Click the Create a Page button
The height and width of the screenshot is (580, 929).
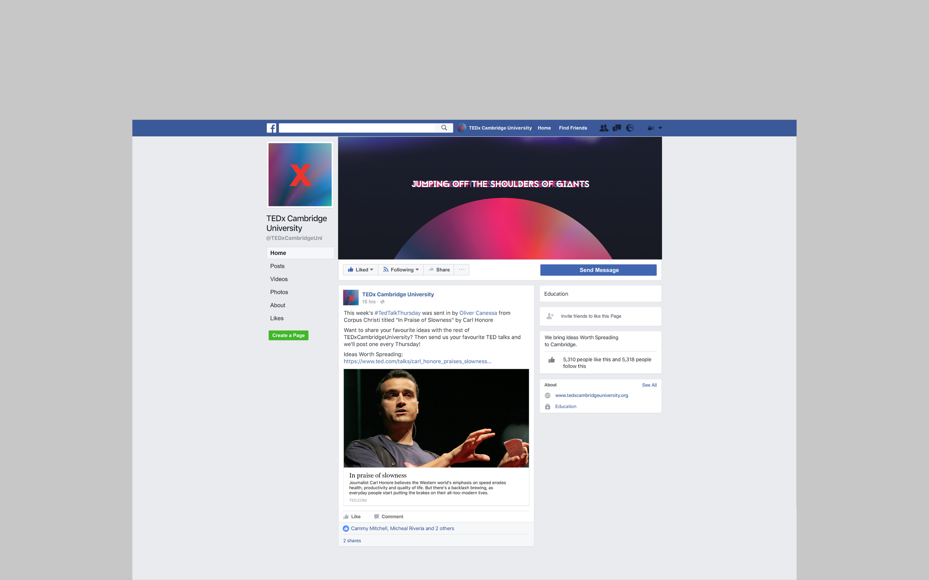[288, 335]
